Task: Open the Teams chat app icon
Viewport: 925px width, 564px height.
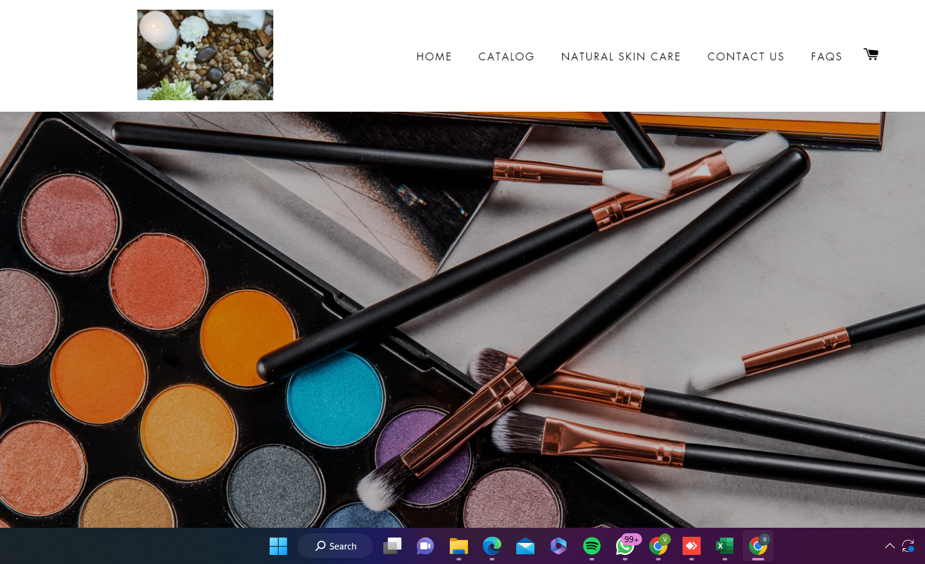Action: click(426, 546)
